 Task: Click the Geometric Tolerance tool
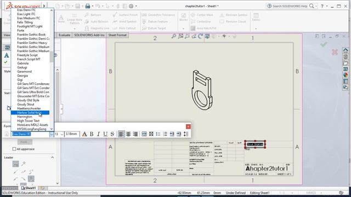pos(158,15)
